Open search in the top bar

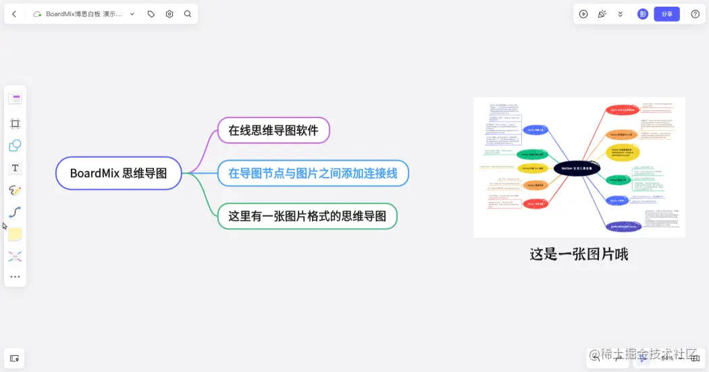[188, 14]
